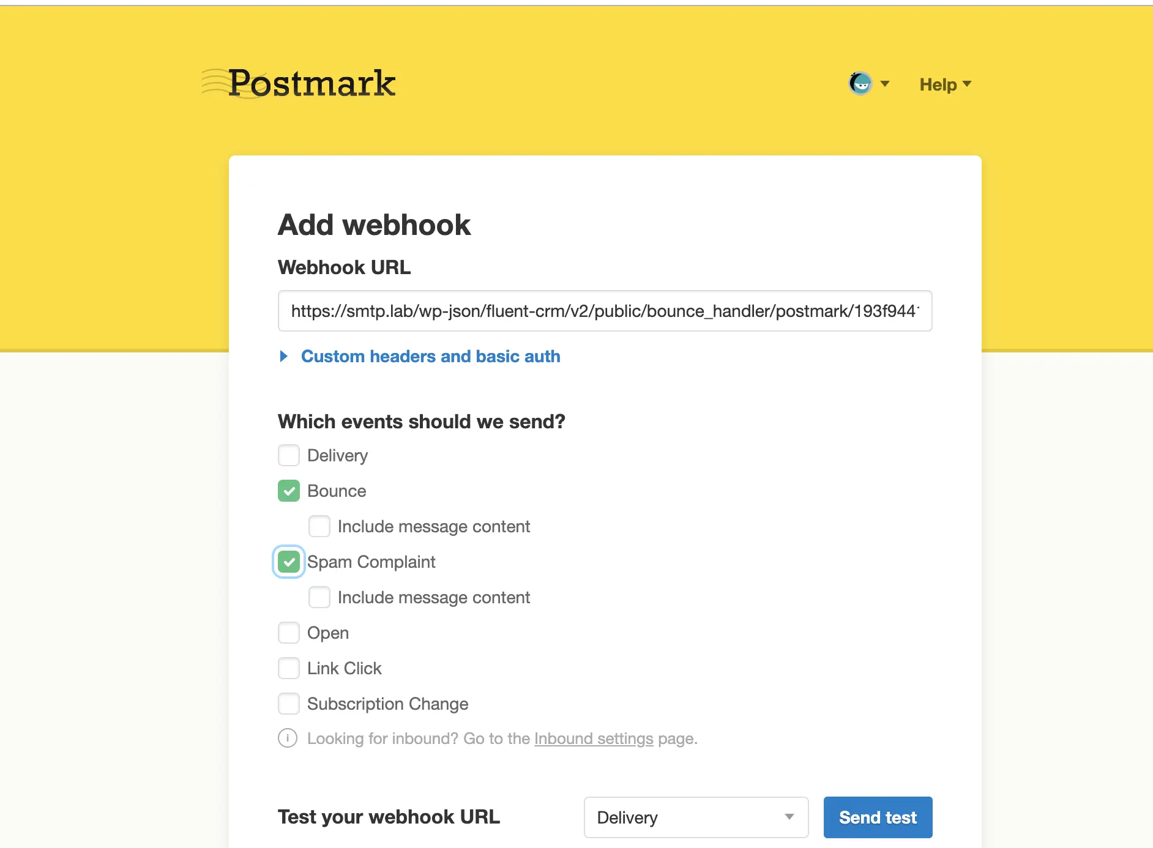Viewport: 1153px width, 848px height.
Task: Uncheck the Bounce event checkbox
Action: (x=289, y=491)
